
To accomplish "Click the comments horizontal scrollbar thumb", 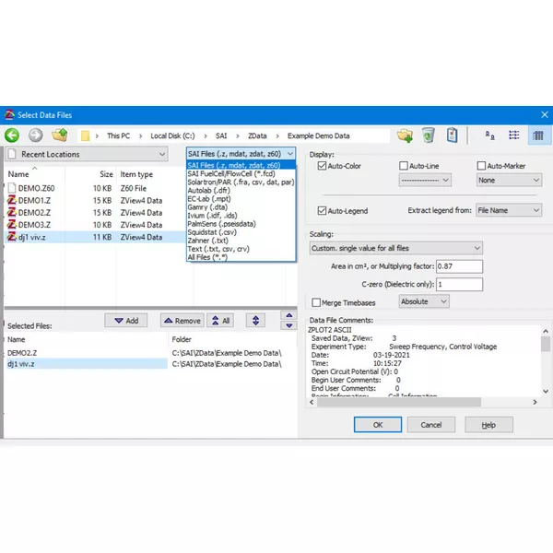I will click(398, 402).
